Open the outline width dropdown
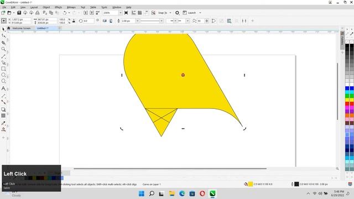Image resolution: width=354 pixels, height=199 pixels. point(137,21)
